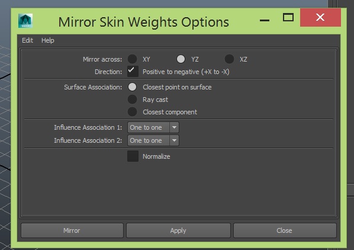This screenshot has height=250, width=354.
Task: Click the Close button at bottom
Action: (285, 230)
